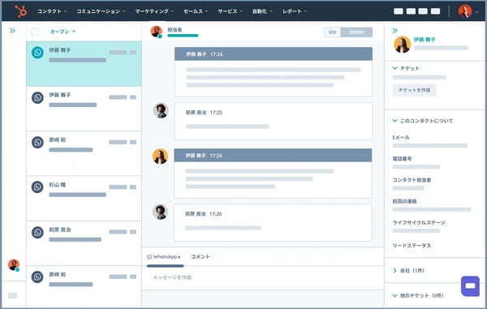Image resolution: width=487 pixels, height=309 pixels.
Task: Open 伊藤 舞子 profile photo in right panel
Action: (x=403, y=45)
